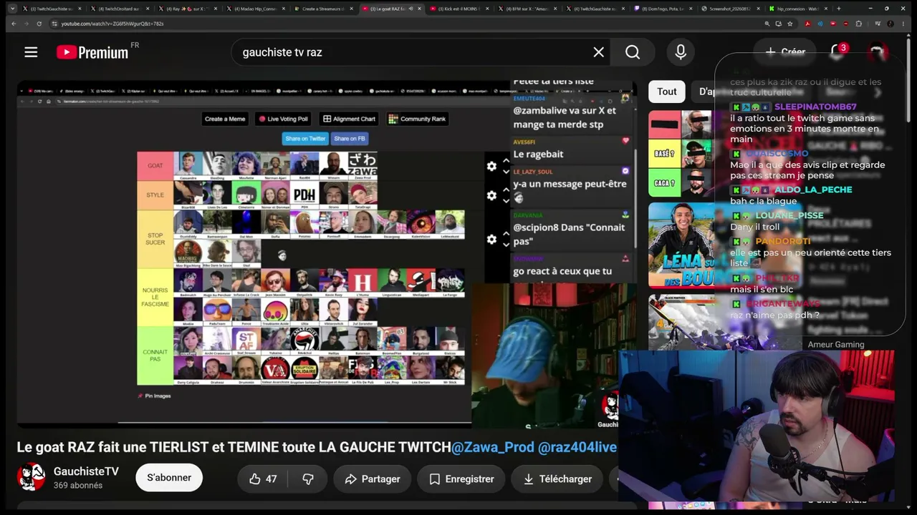
Task: Click the Create a Meme button in video
Action: click(225, 119)
